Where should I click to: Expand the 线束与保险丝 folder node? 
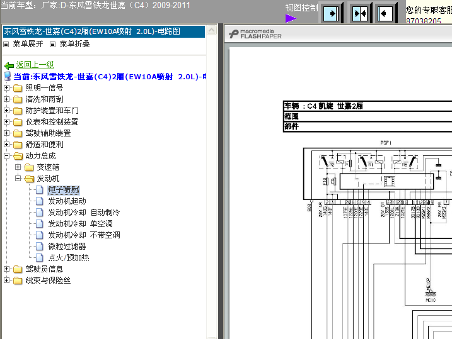(x=7, y=280)
